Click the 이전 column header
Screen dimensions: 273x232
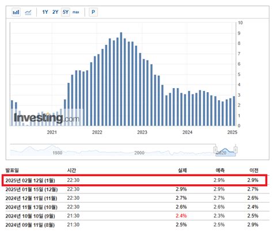pyautogui.click(x=254, y=170)
